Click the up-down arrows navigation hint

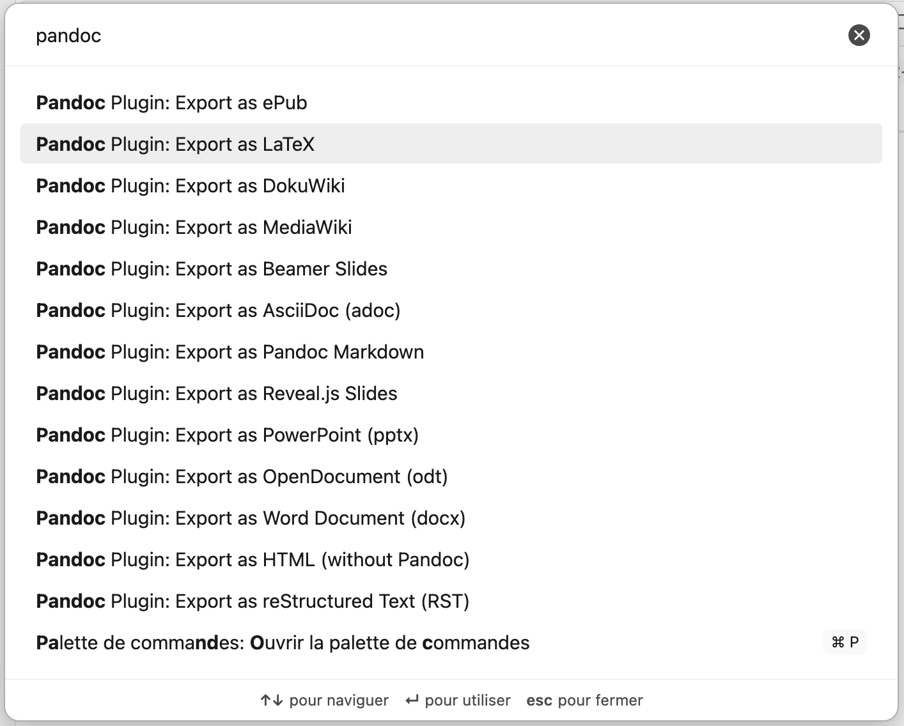(272, 700)
